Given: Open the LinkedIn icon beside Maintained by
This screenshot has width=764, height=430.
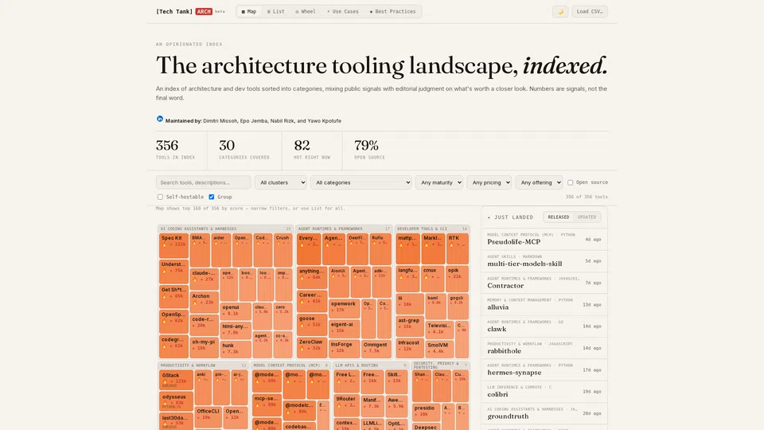Looking at the screenshot, I should coord(159,119).
